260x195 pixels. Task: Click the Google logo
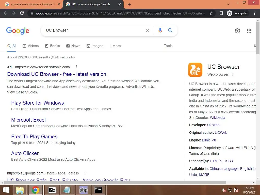click(18, 31)
